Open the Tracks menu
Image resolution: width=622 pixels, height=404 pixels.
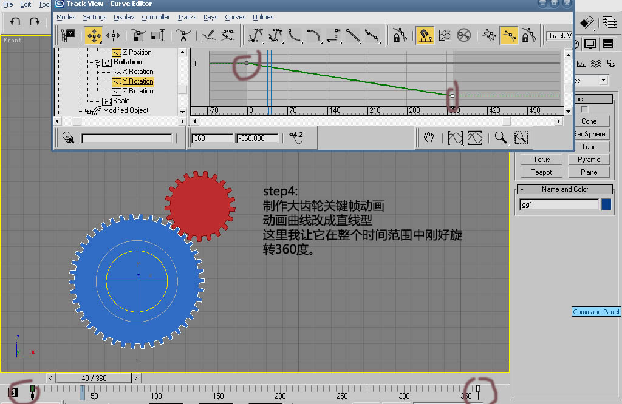pos(187,17)
